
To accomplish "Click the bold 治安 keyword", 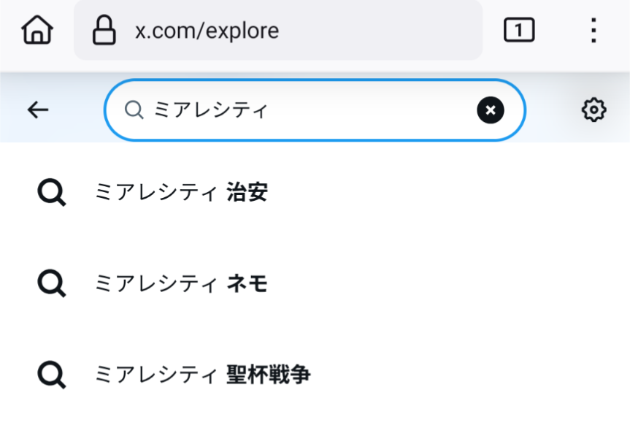I will coord(247,193).
